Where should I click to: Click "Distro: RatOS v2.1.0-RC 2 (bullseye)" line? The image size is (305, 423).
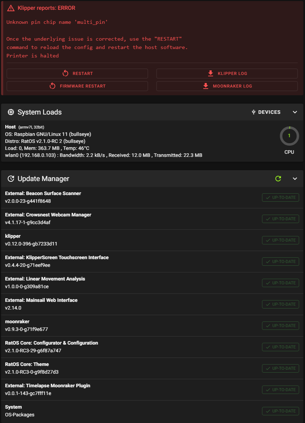click(x=45, y=141)
